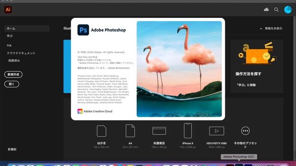The height and width of the screenshot is (166, 296).
Task: Click the 作品 section label
Action: coord(9,46)
